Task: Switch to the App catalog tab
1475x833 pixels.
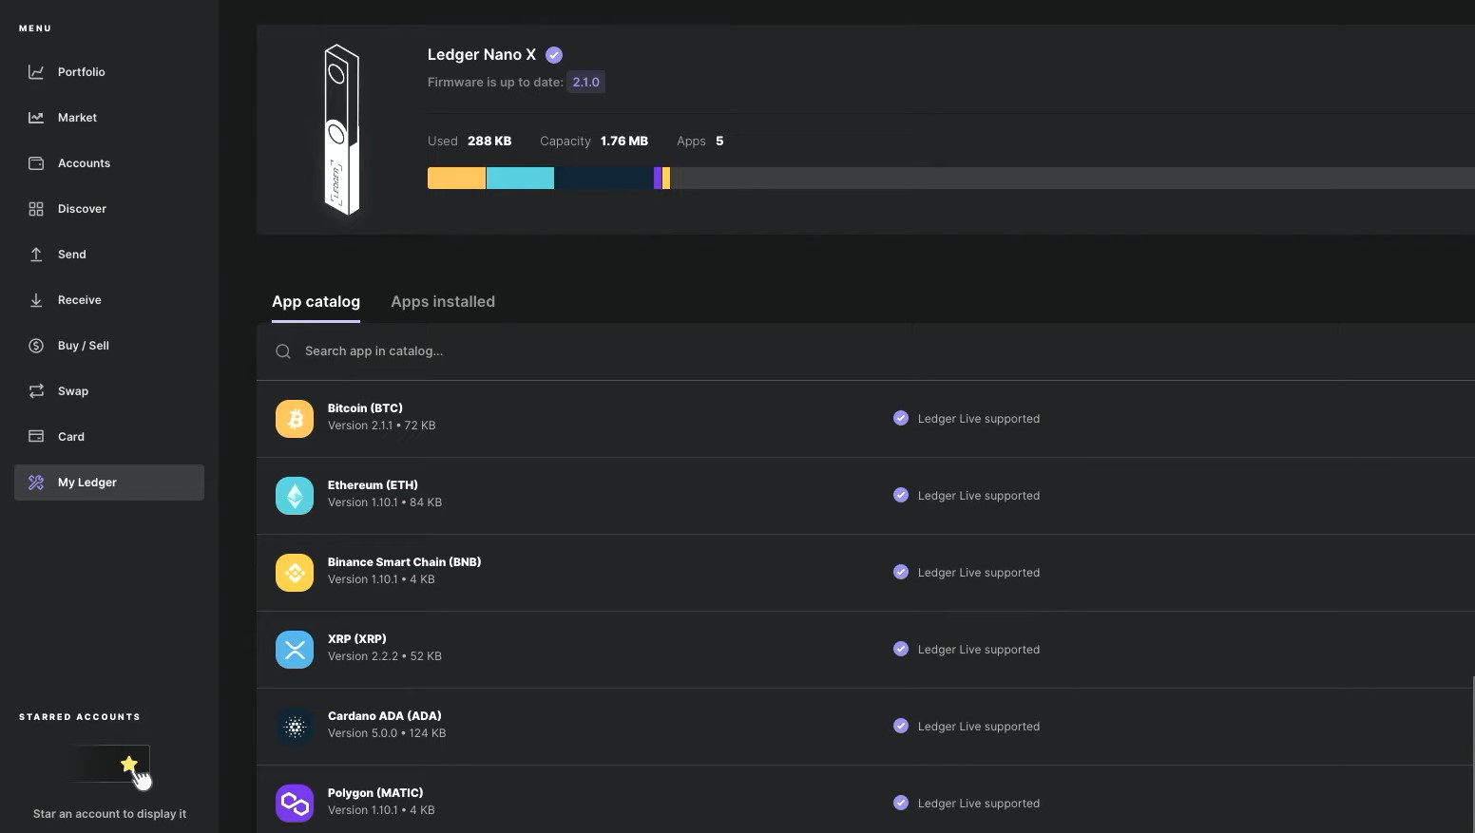Action: coord(316,302)
